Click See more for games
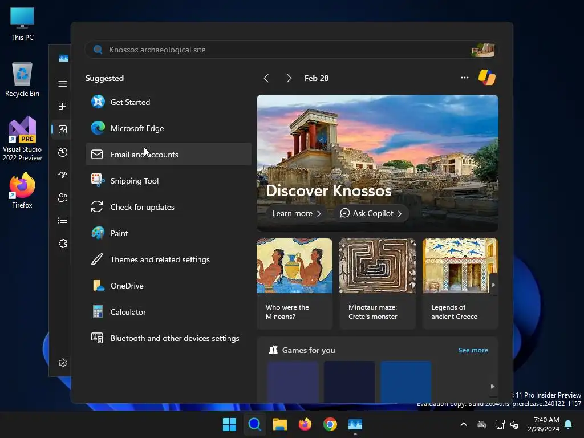Image resolution: width=584 pixels, height=438 pixels. 473,350
